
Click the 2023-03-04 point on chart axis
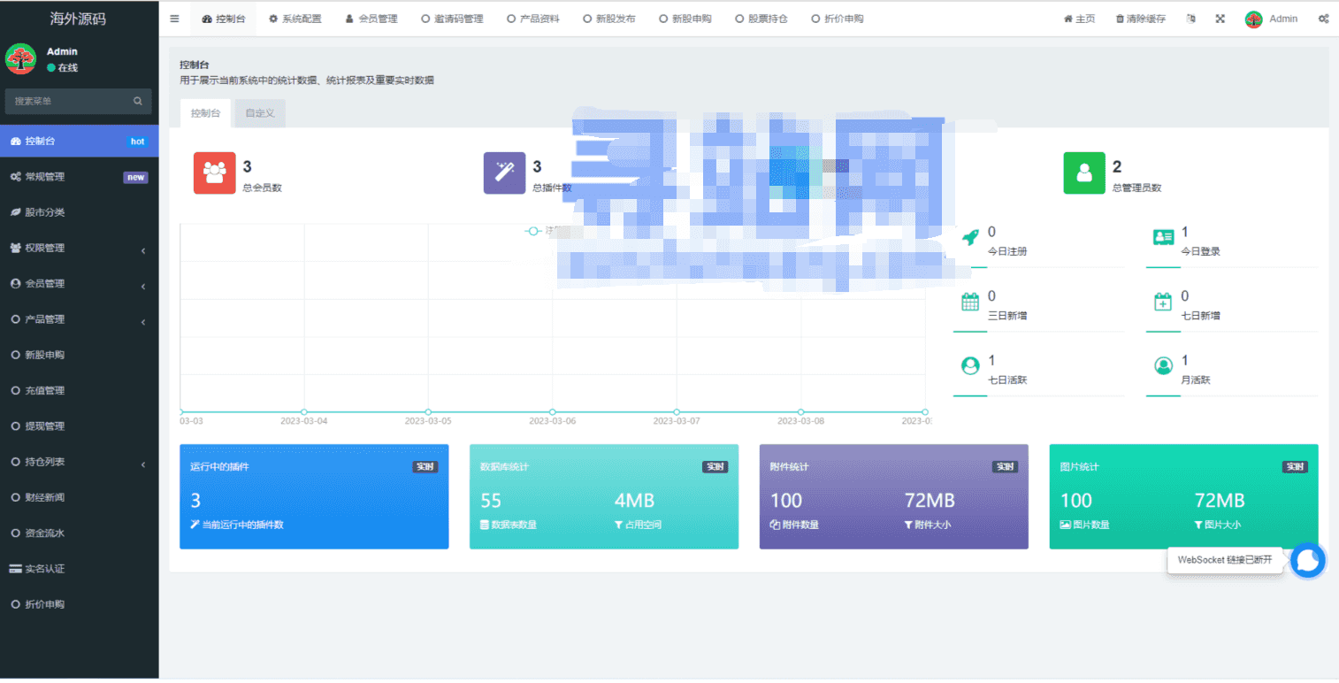[304, 412]
